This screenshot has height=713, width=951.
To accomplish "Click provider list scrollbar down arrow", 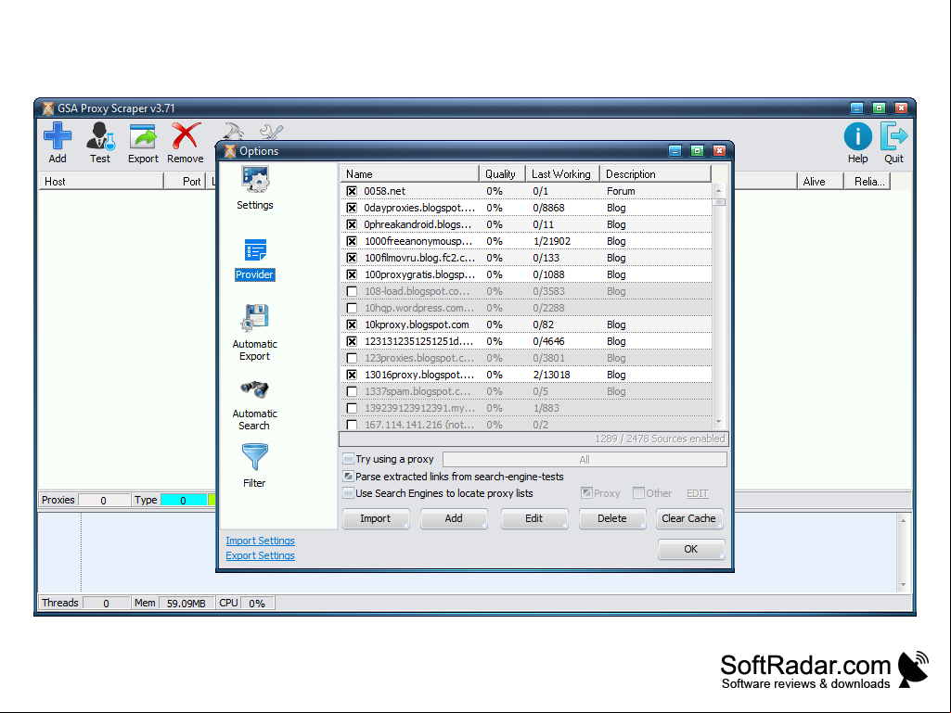I will point(719,421).
